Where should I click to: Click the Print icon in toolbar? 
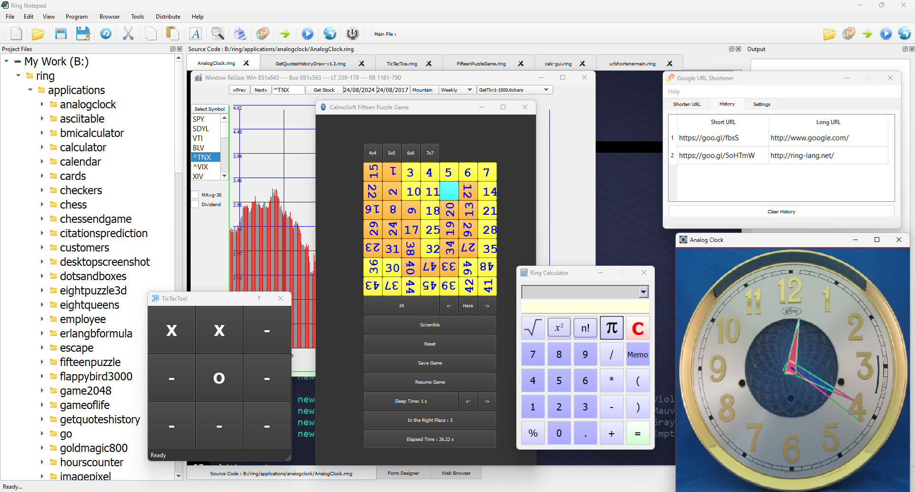(x=240, y=33)
